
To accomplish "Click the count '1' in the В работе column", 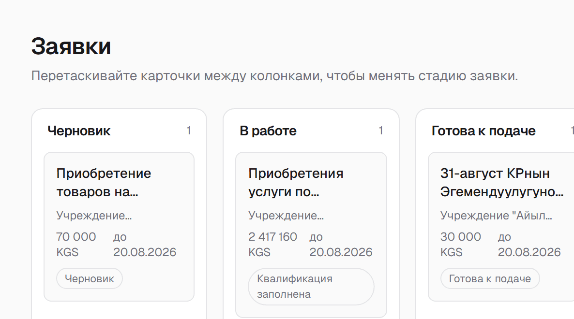I will 381,130.
